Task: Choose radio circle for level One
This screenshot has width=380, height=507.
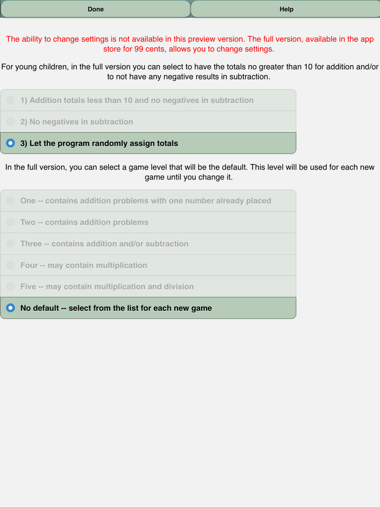Action: coord(11,200)
